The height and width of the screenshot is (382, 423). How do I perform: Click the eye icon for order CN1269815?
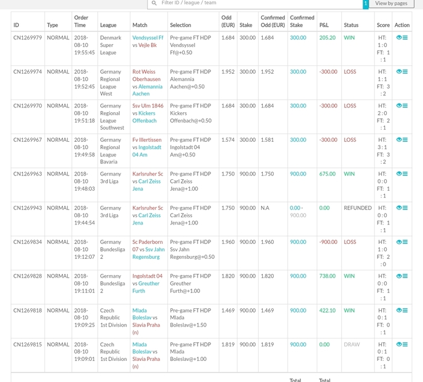[x=399, y=345]
